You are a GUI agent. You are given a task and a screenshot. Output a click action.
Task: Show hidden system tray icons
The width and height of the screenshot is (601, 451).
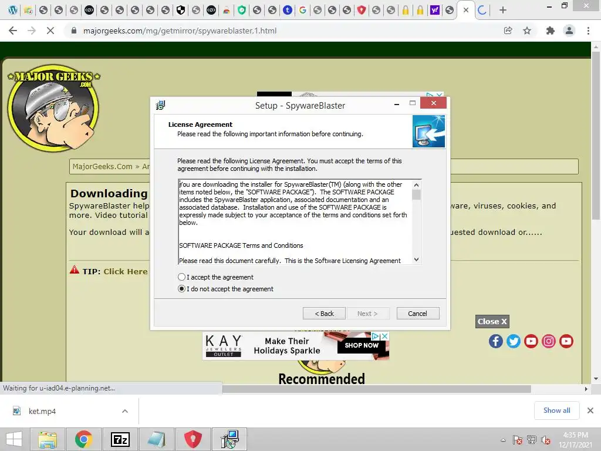click(503, 440)
